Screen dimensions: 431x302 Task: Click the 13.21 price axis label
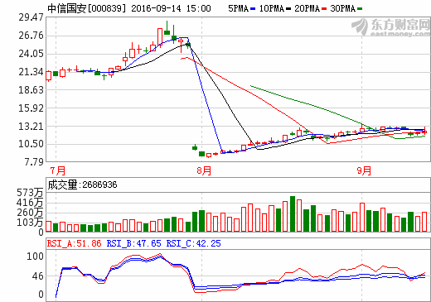pos(31,127)
